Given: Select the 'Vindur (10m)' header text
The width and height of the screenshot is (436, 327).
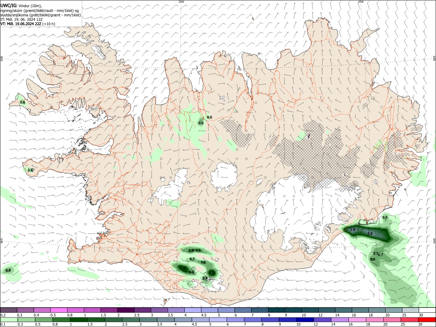Looking at the screenshot, I should coord(30,6).
